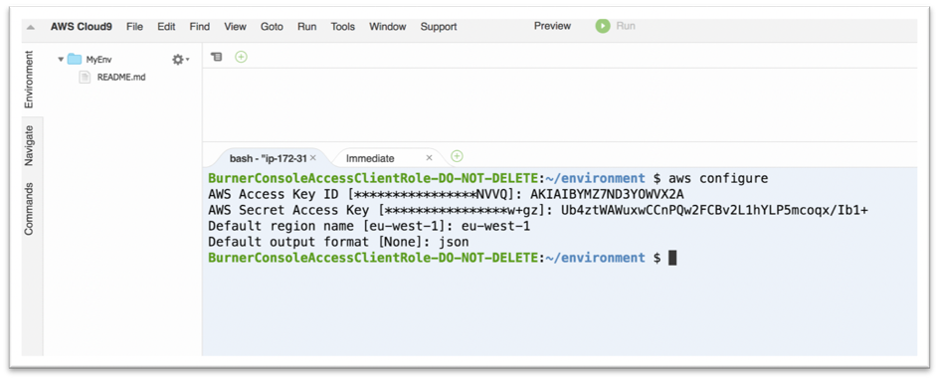Open the Goto menu
Screen dimensions: 938x379
(x=272, y=27)
